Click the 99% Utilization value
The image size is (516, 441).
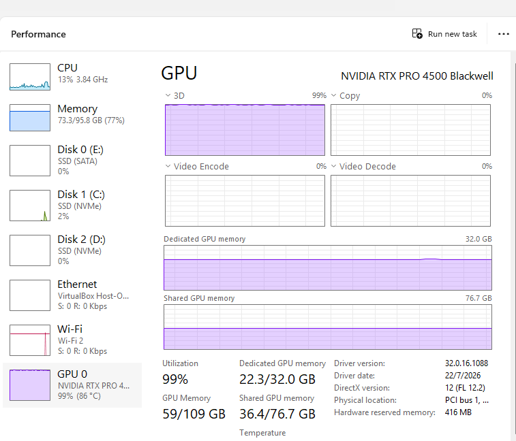click(175, 380)
